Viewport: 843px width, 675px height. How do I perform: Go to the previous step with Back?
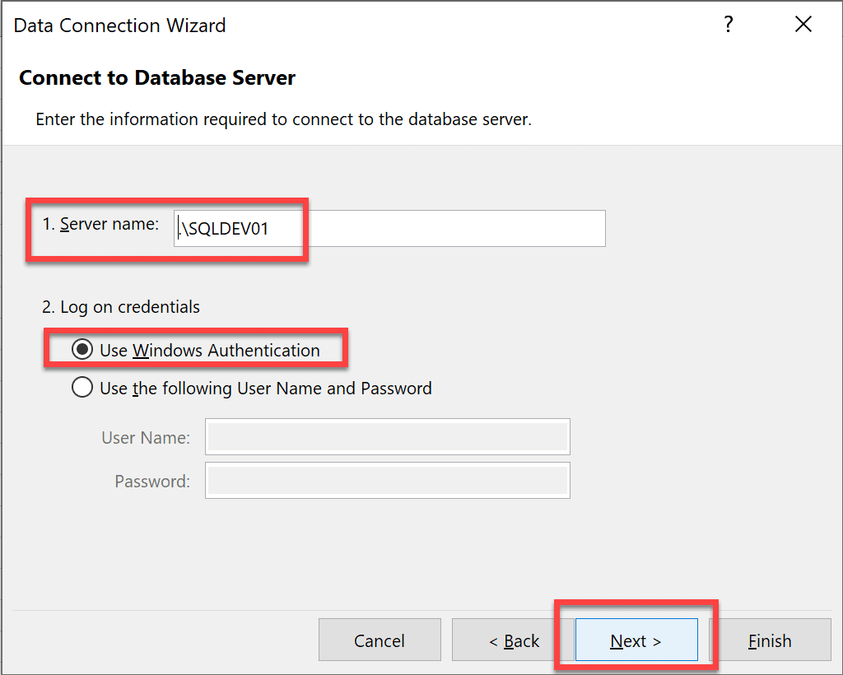(x=514, y=640)
